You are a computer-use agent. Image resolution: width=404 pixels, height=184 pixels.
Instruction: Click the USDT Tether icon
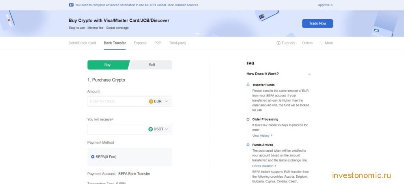tap(151, 129)
